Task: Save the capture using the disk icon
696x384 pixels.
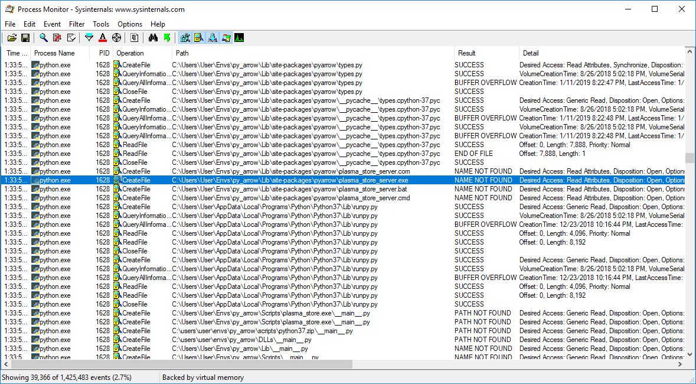Action: (x=25, y=37)
